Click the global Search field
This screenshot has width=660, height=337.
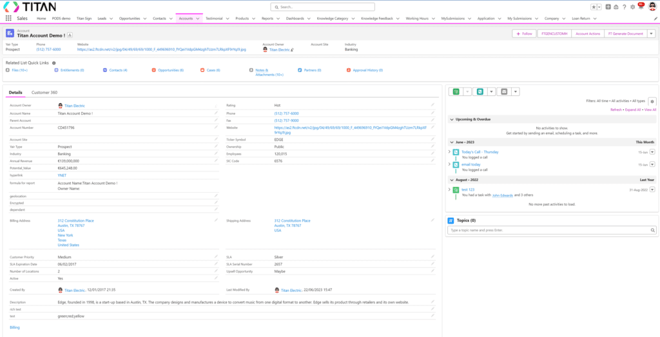(x=322, y=7)
